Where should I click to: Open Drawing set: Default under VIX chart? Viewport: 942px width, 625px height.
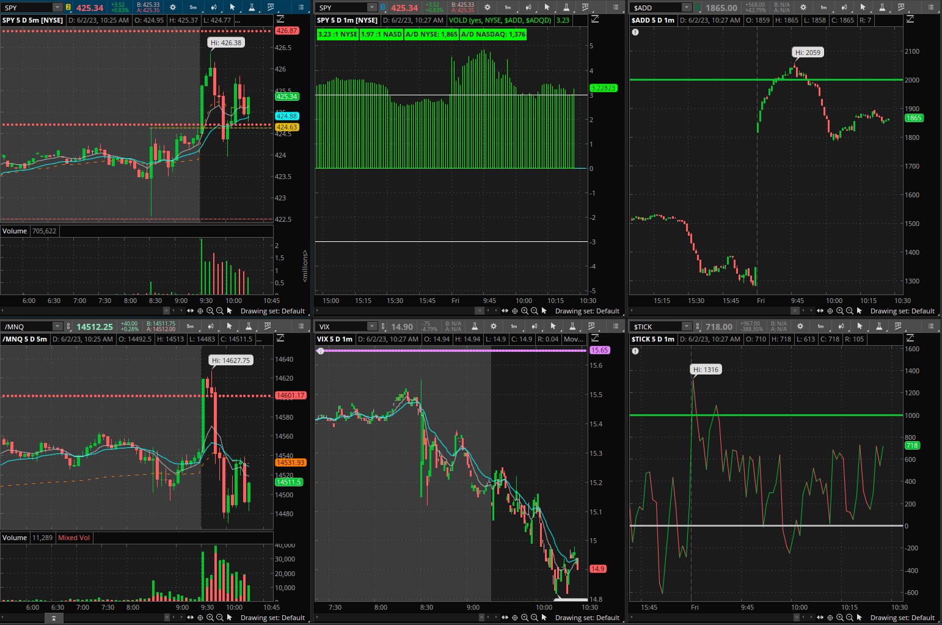pyautogui.click(x=587, y=618)
